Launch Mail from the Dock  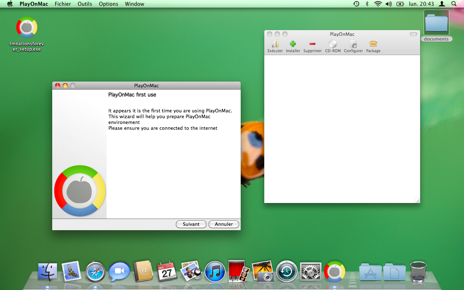(x=71, y=272)
